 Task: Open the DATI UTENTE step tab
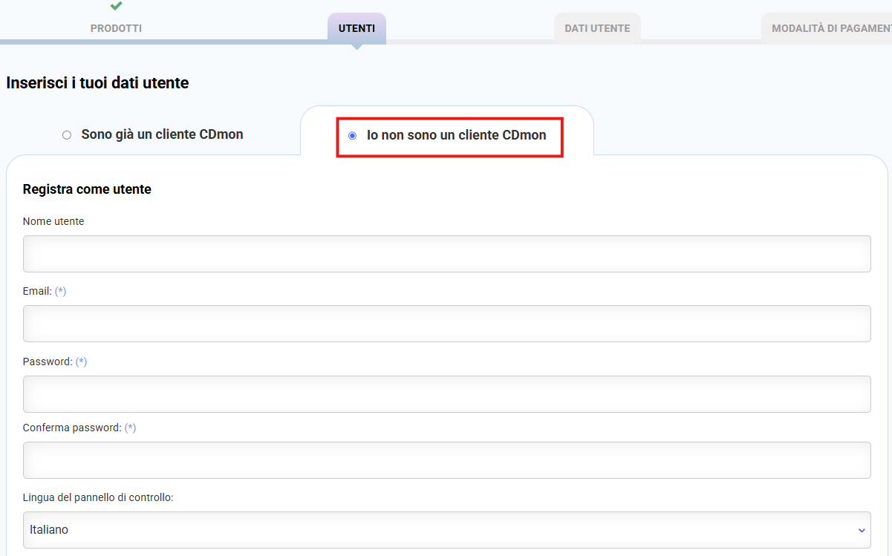[x=596, y=28]
